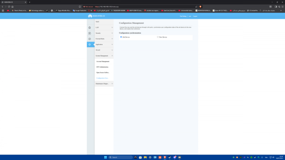The width and height of the screenshot is (285, 160).
Task: Click the gauge icon in router sidebar
Action: (x=90, y=39)
